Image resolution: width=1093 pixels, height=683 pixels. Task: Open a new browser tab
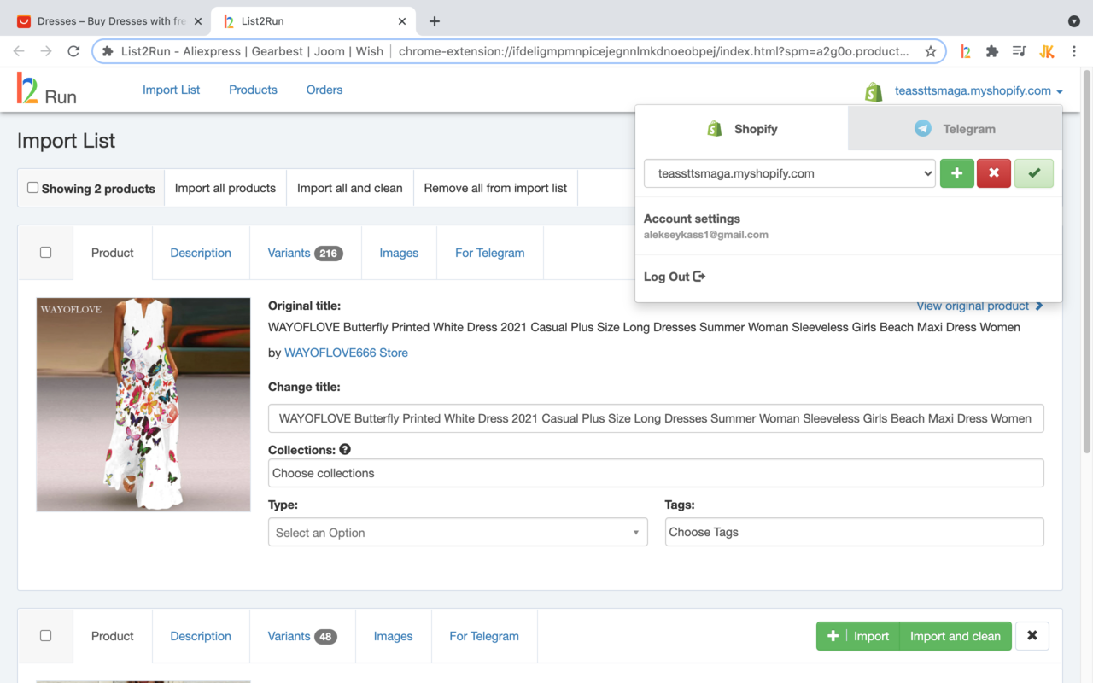coord(435,21)
